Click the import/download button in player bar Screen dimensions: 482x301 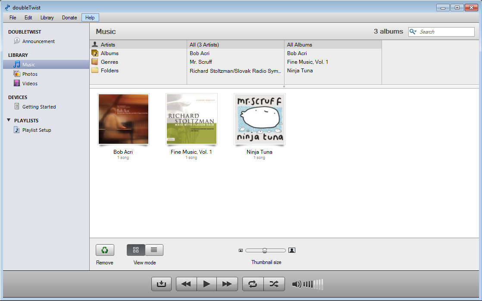coord(161,284)
